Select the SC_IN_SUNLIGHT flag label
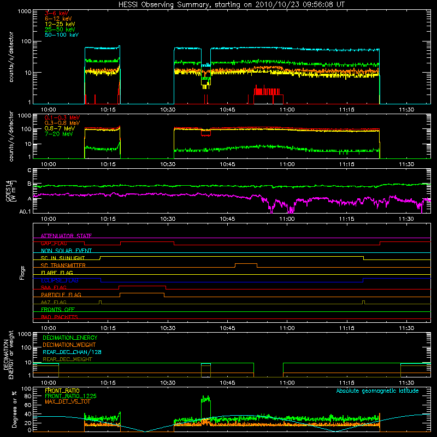437x437 pixels. 63,258
